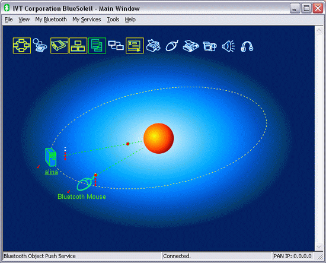Click the Bluetooth logo in the title bar
Screen dimensions: 326x263
[7, 8]
